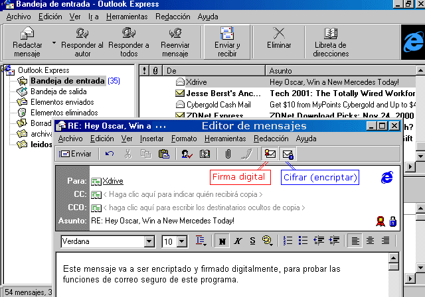
Task: Click the Copy icon in editor toolbar
Action: tap(146, 154)
